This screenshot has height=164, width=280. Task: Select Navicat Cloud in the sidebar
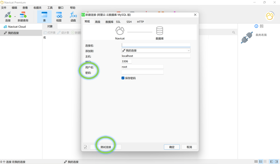tap(17, 27)
